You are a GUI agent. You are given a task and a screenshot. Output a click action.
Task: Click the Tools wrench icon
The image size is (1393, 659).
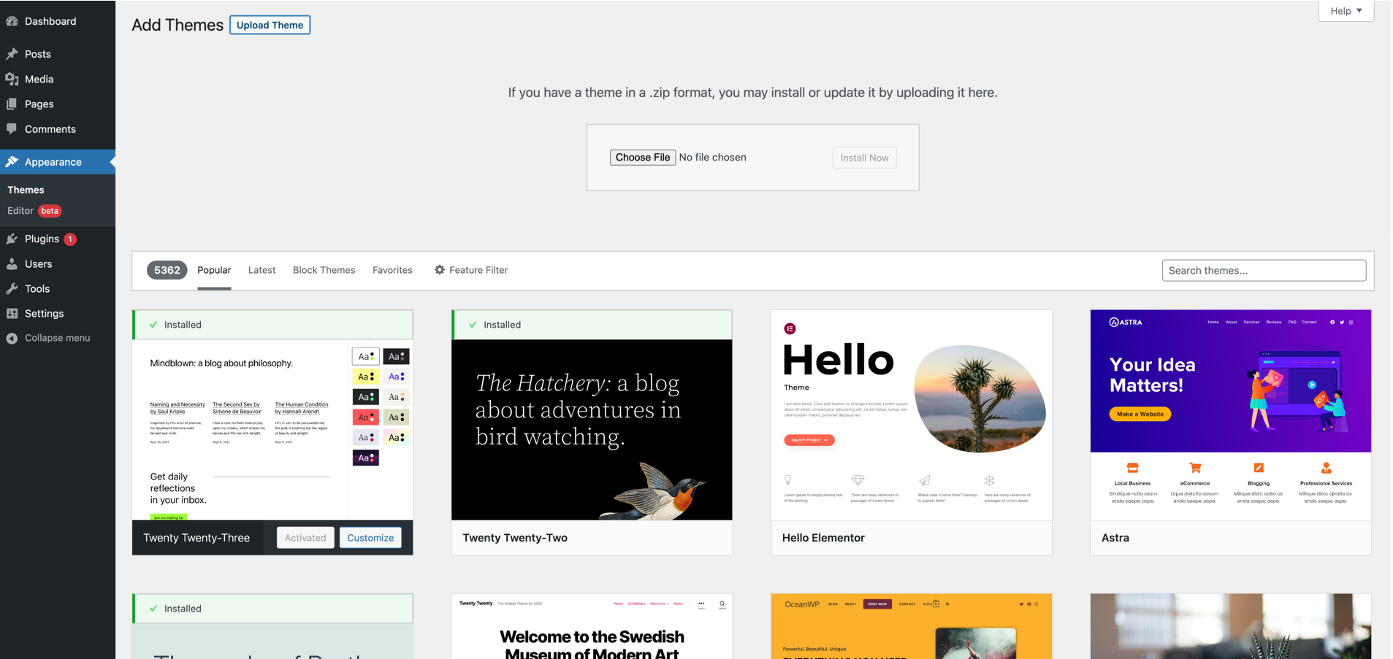point(12,288)
